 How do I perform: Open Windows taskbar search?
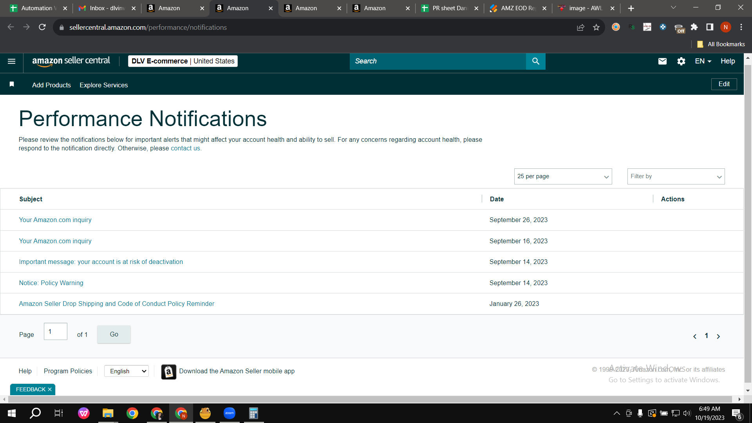35,413
